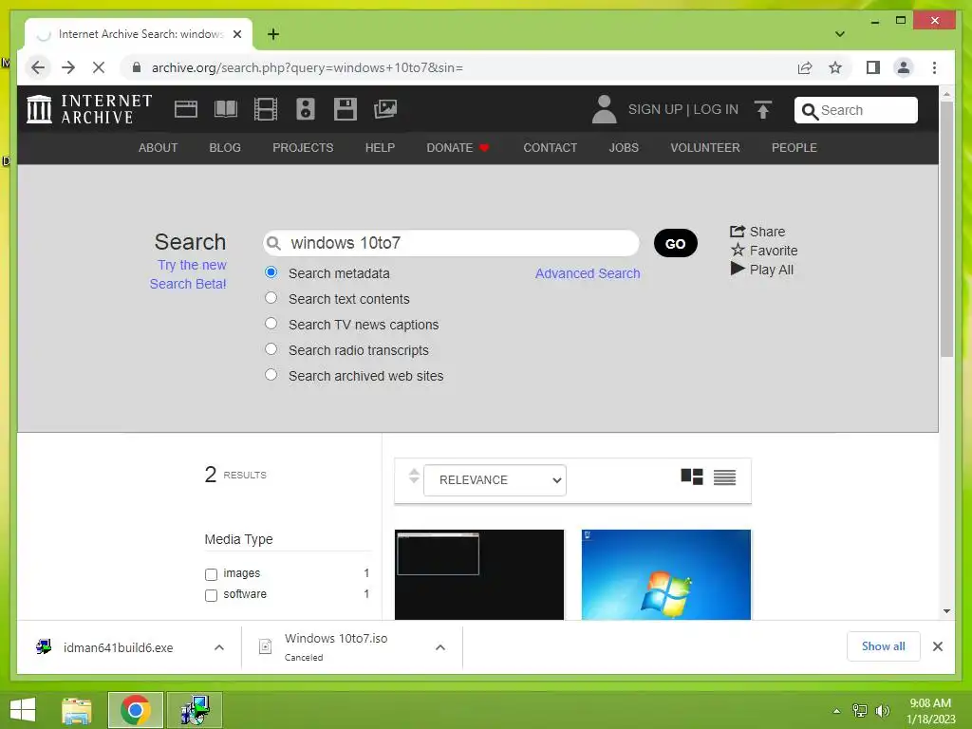View site info padlock icon

coord(137,67)
